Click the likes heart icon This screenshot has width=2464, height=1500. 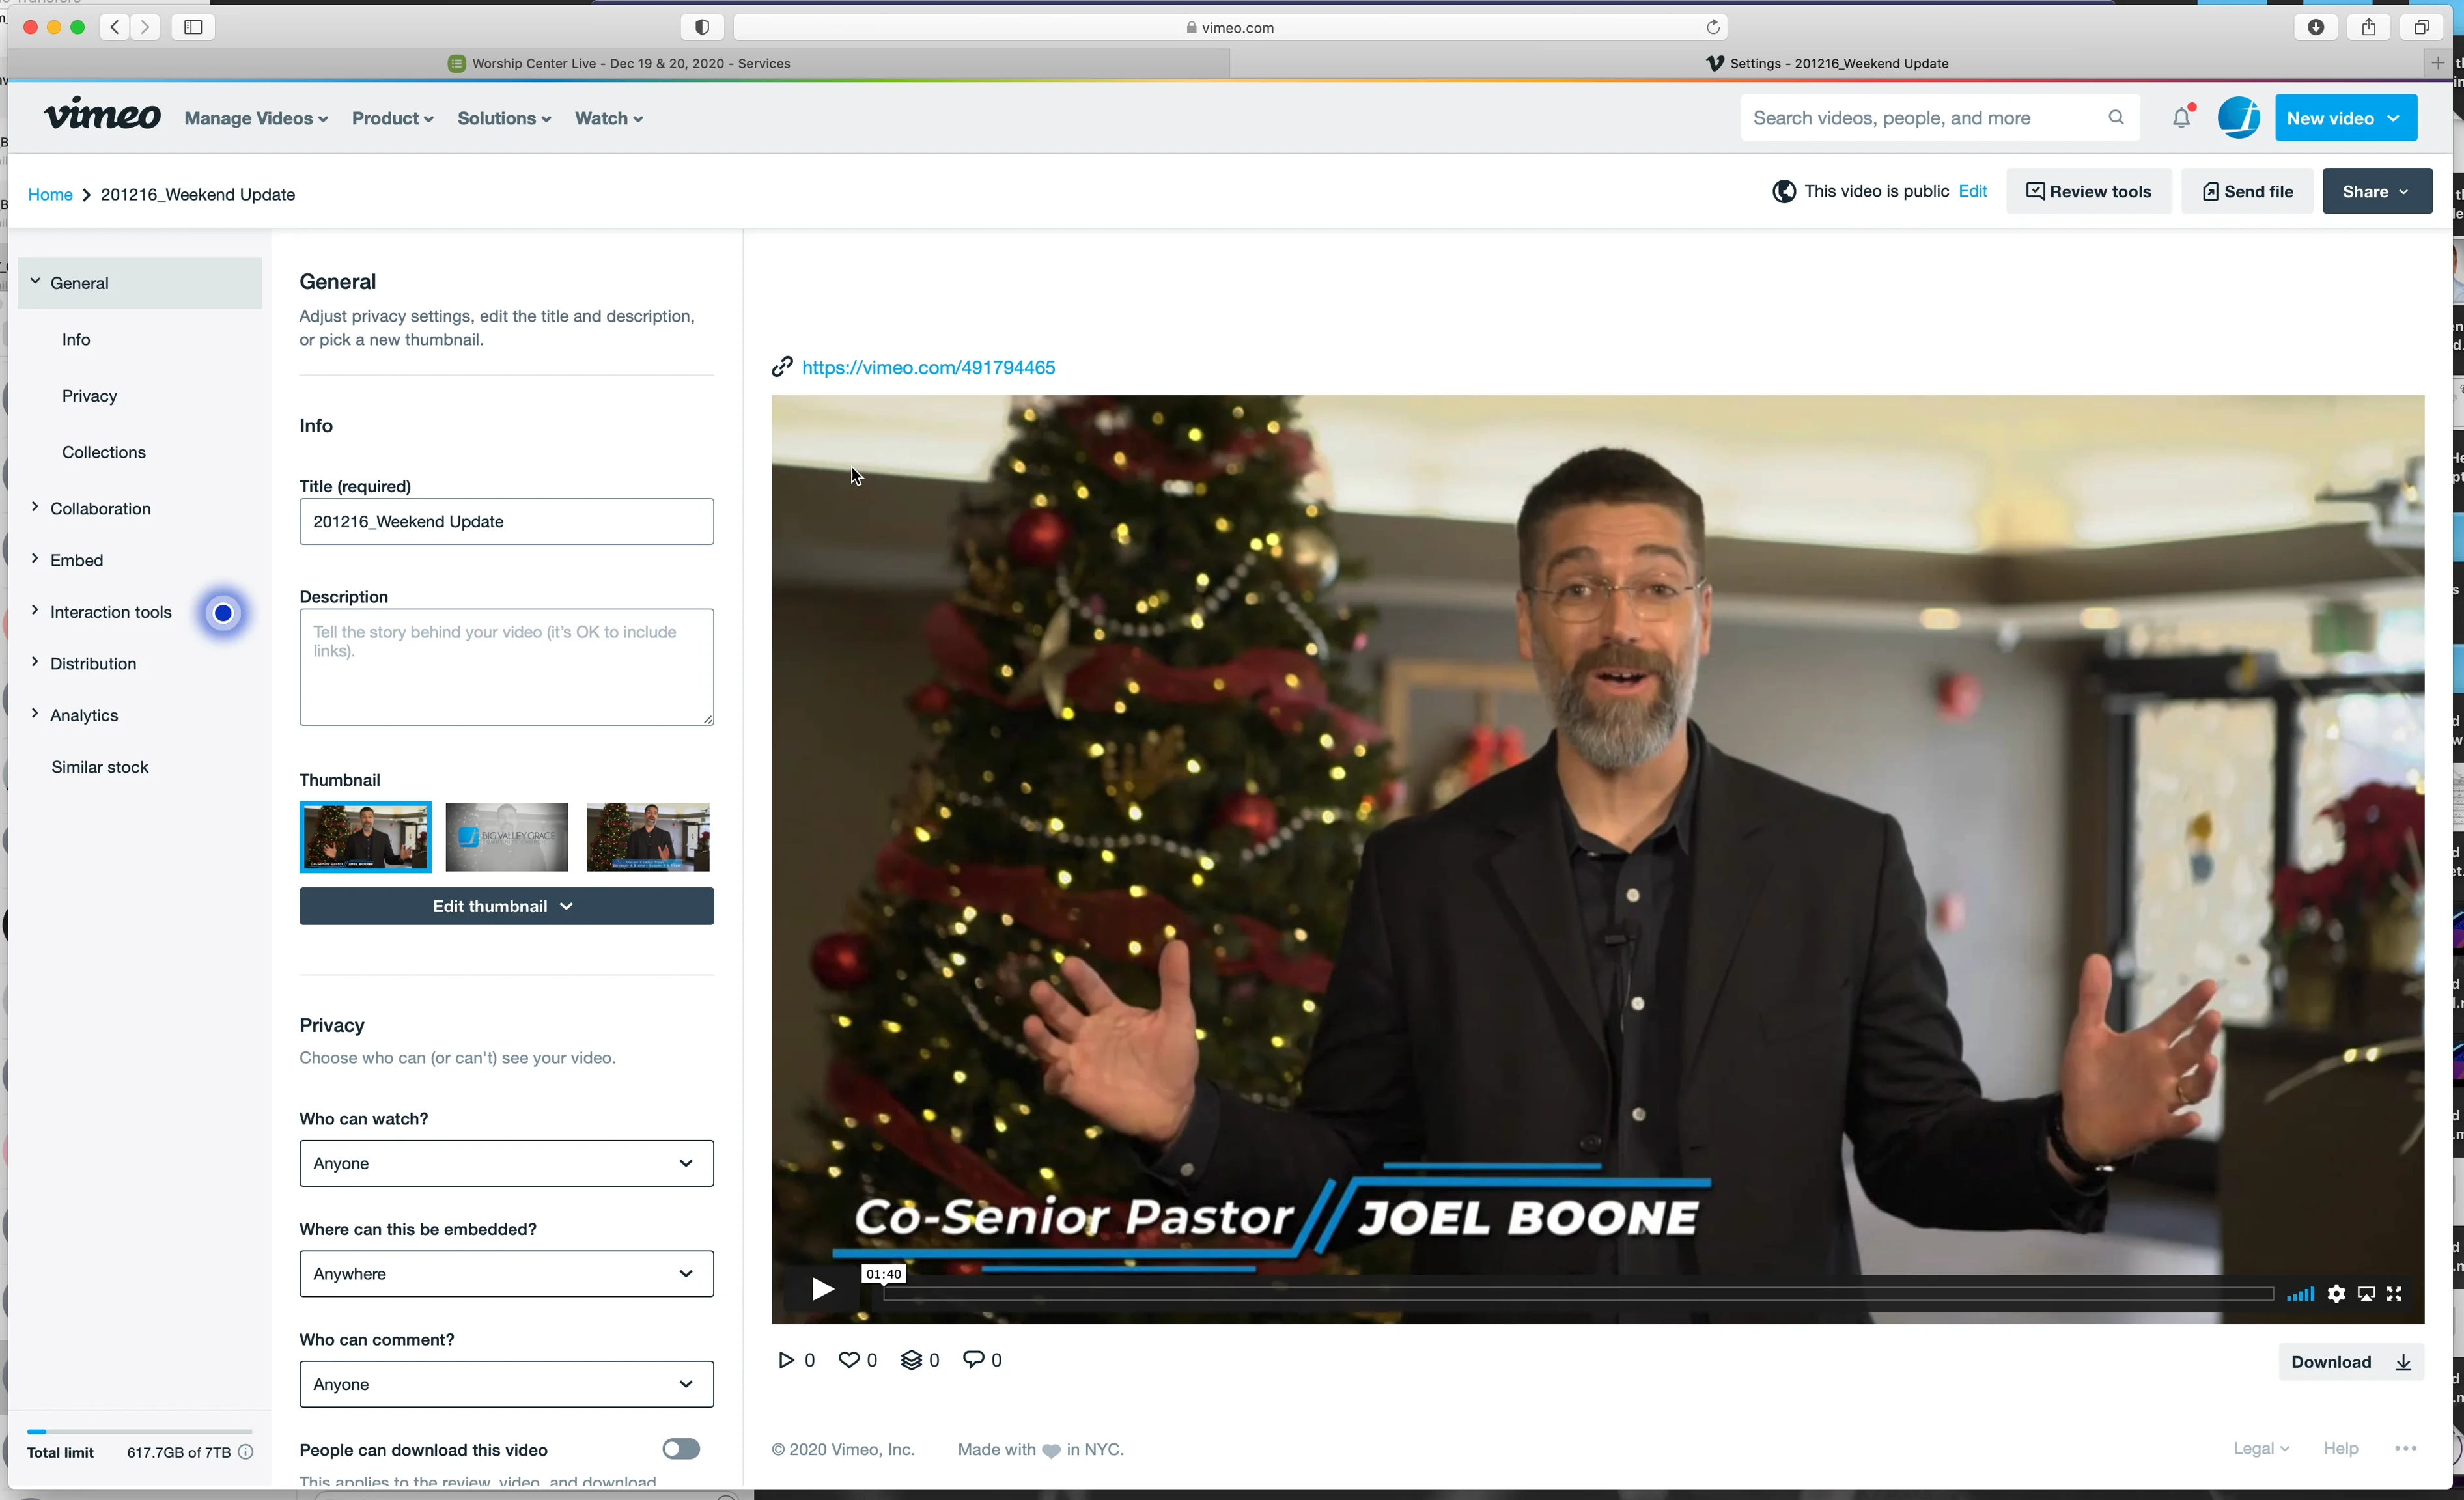point(849,1360)
